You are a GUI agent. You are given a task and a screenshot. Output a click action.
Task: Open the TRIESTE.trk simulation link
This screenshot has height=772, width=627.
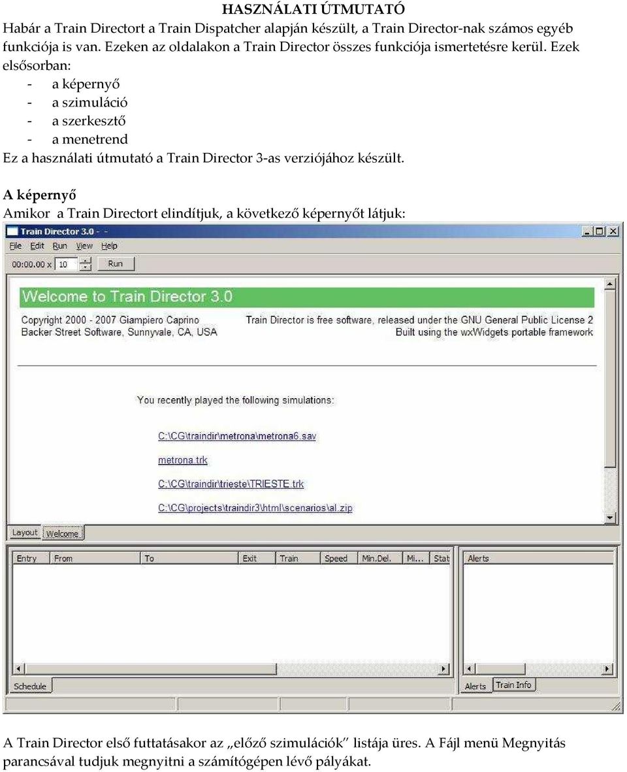(x=231, y=484)
